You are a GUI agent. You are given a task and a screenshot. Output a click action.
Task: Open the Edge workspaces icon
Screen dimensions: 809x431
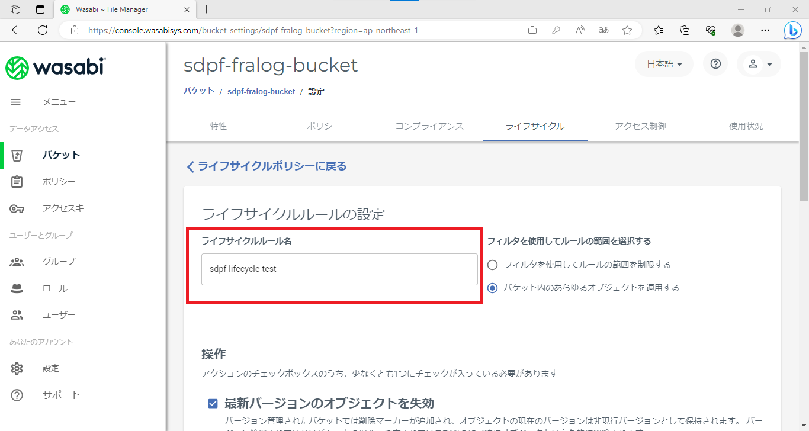click(16, 9)
